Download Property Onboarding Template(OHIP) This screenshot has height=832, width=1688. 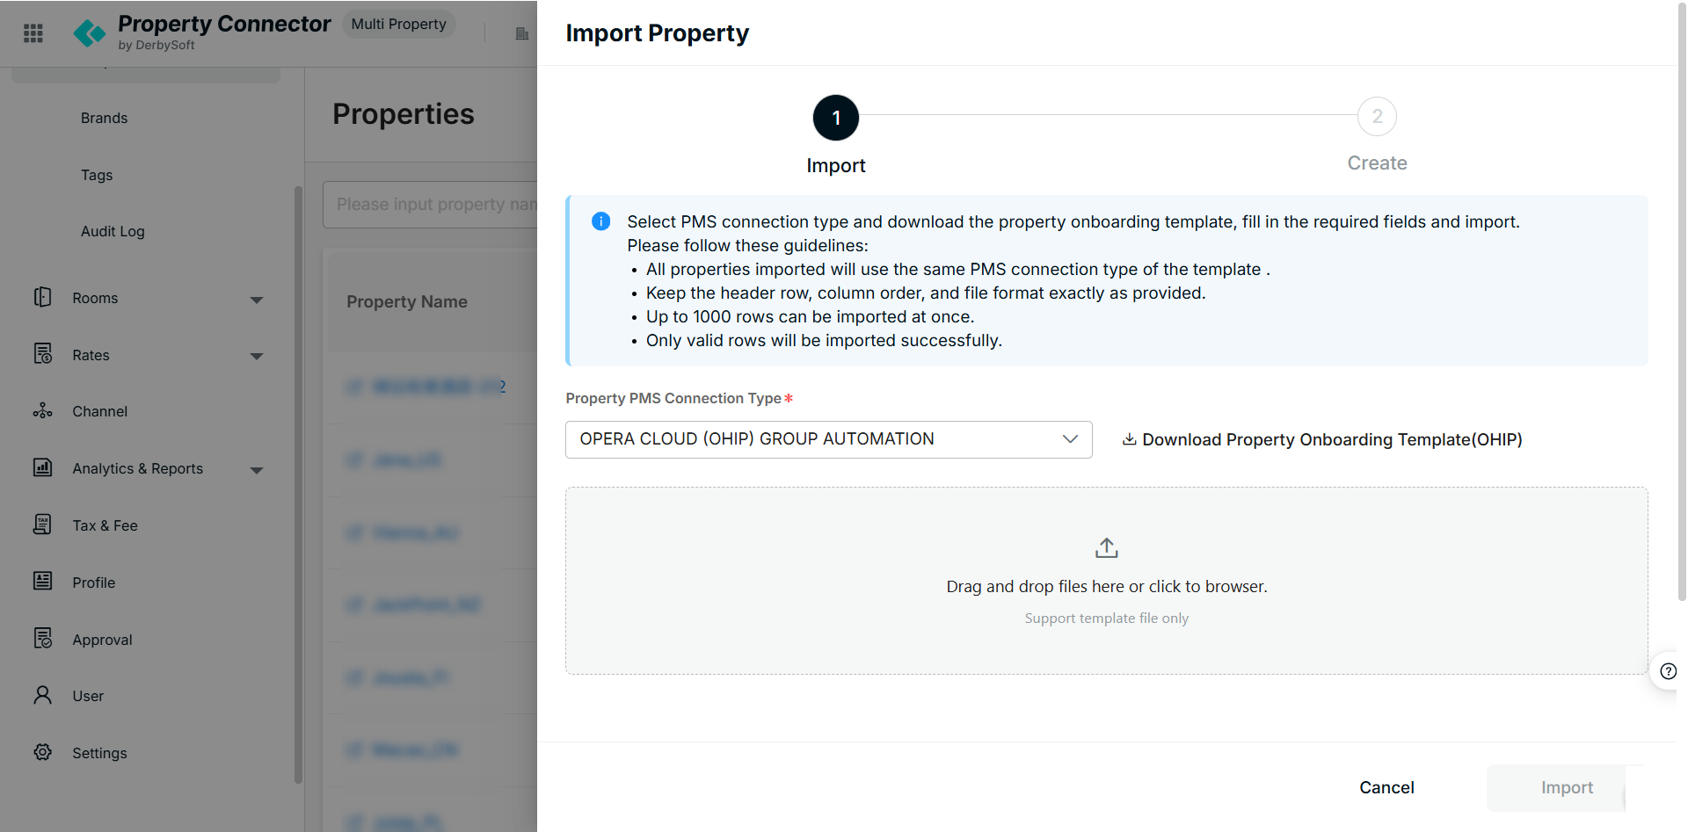coord(1322,439)
